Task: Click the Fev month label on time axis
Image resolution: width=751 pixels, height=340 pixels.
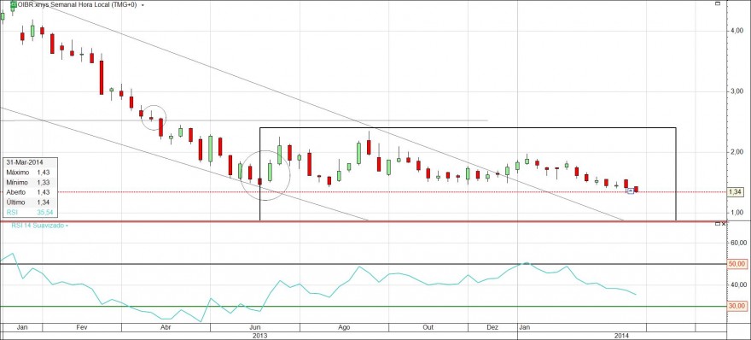Action: (x=81, y=327)
